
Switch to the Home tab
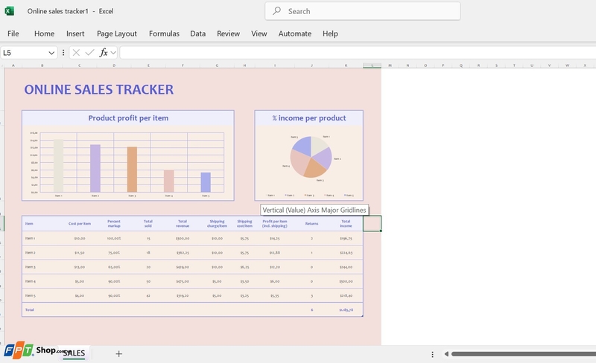tap(44, 33)
